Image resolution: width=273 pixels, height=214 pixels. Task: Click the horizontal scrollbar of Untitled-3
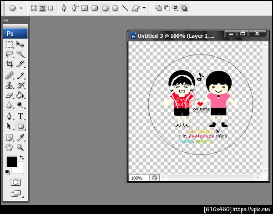tap(211, 178)
